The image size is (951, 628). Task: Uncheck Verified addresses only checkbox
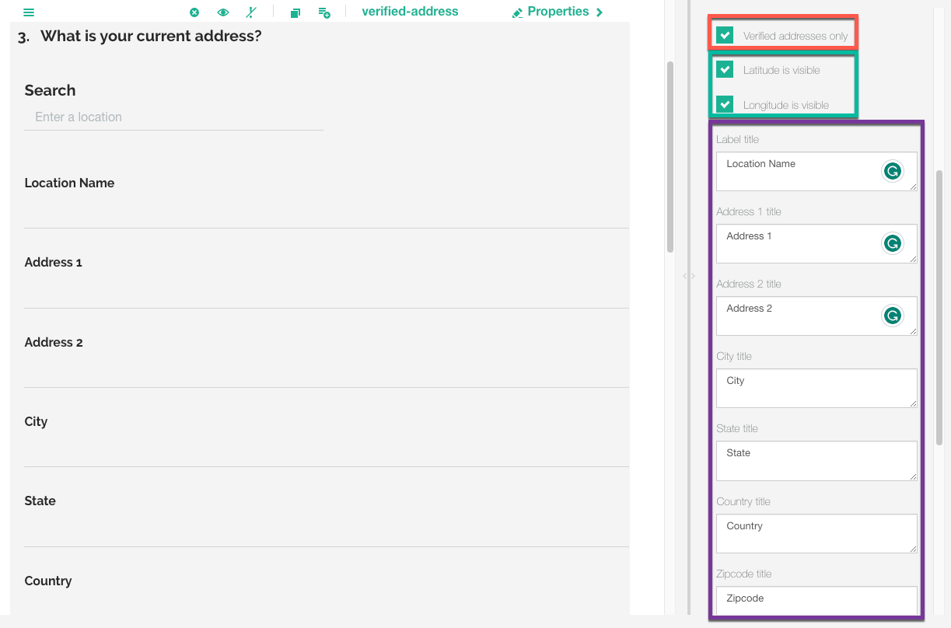(x=725, y=35)
